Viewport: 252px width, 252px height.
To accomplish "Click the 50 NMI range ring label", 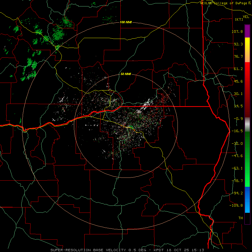I will [x=126, y=74].
